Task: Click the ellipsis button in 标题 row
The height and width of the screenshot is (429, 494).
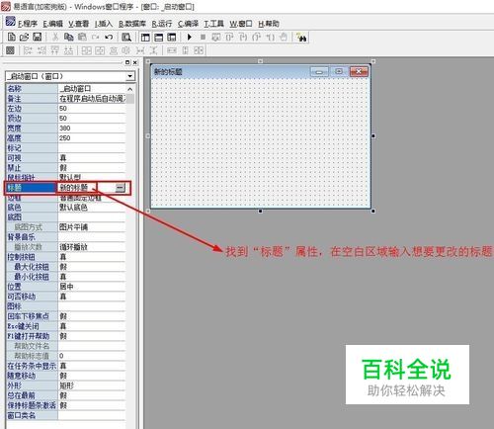Action: (x=121, y=188)
